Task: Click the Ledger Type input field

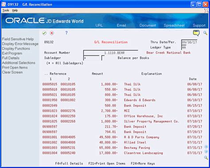Action: (x=184, y=47)
